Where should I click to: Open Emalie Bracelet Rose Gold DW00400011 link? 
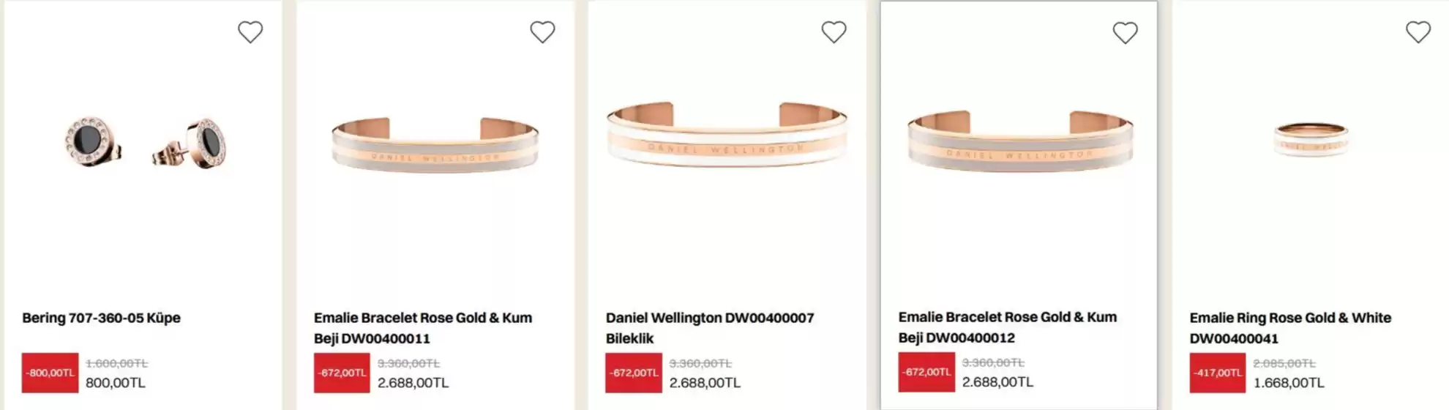[x=423, y=328]
